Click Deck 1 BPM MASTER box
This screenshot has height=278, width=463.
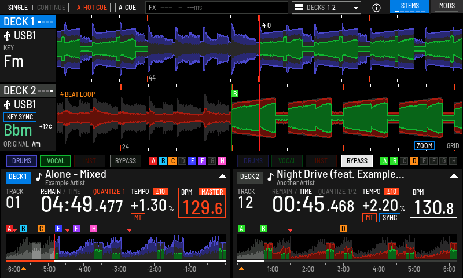click(202, 203)
